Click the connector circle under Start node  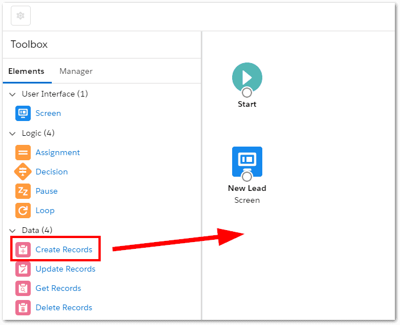pyautogui.click(x=247, y=93)
